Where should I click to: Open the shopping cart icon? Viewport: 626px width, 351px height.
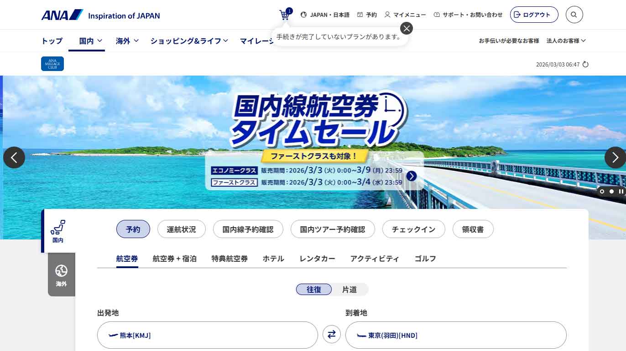tap(285, 15)
